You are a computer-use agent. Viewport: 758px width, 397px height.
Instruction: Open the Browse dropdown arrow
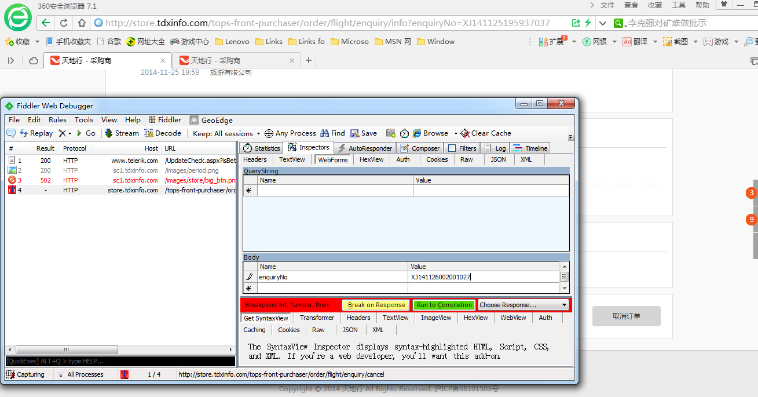pyautogui.click(x=456, y=133)
